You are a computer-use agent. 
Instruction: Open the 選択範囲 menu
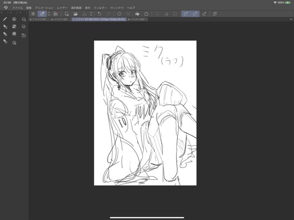(x=76, y=8)
